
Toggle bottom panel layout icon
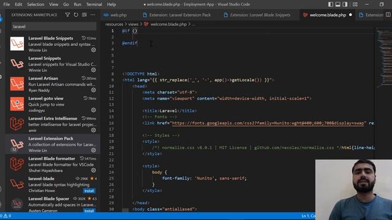(x=337, y=4)
